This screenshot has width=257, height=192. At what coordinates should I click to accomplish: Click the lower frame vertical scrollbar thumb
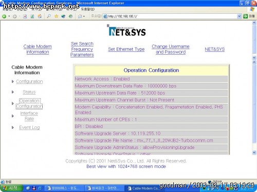(x=254, y=104)
